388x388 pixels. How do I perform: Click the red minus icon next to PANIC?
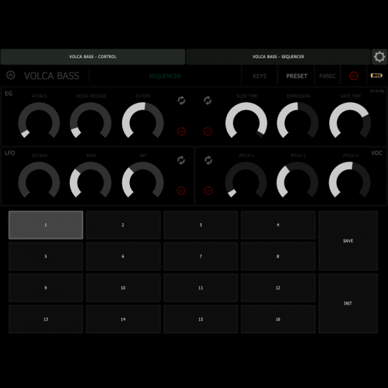354,76
